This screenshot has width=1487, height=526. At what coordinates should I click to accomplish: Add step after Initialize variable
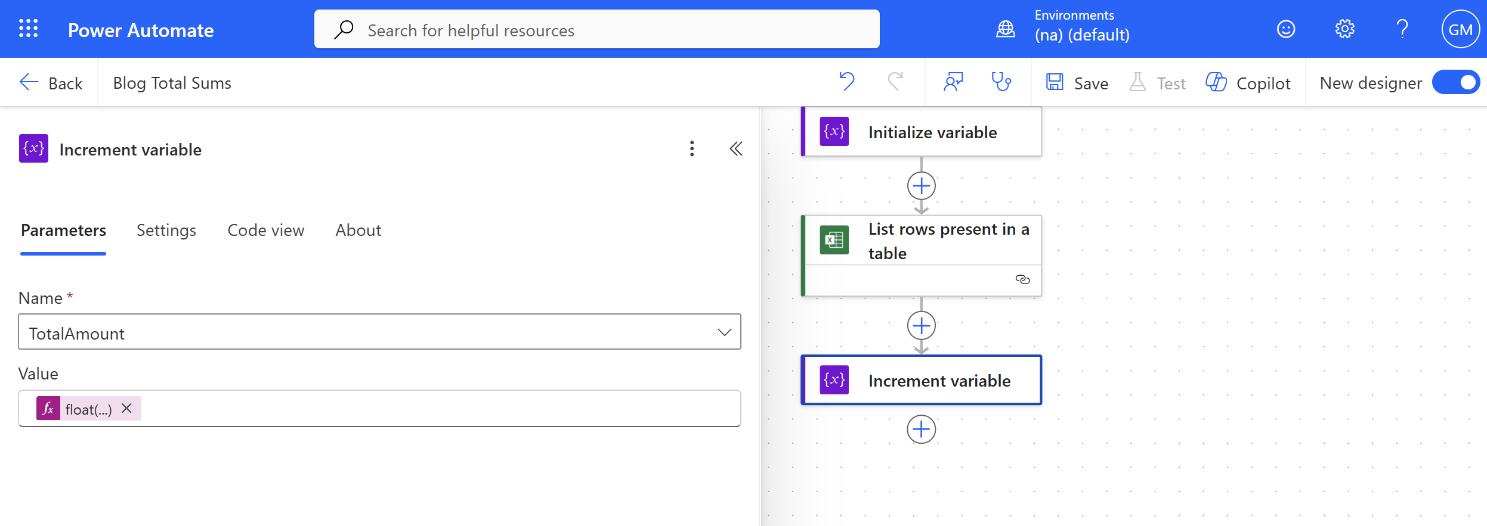(922, 186)
